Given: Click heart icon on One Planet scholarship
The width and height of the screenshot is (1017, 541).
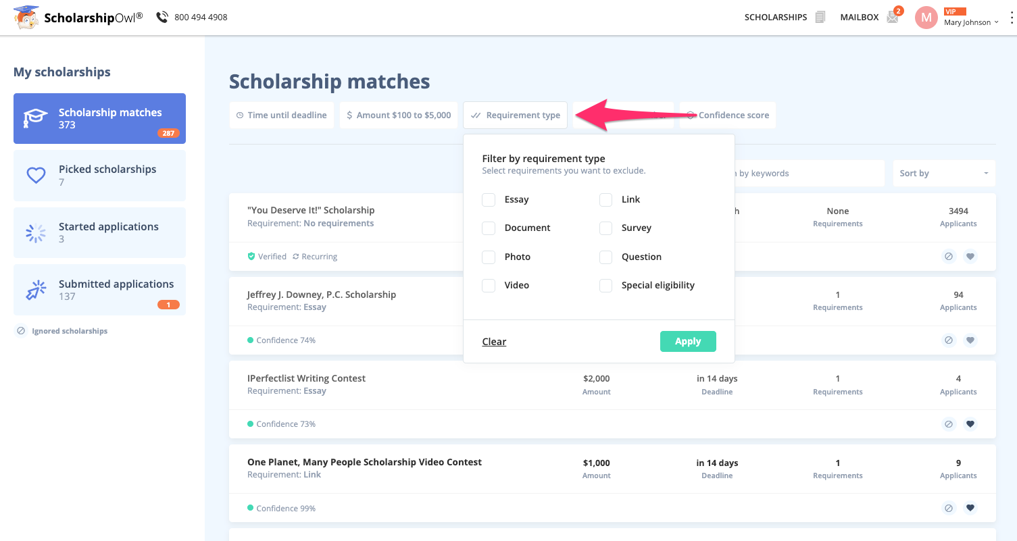Looking at the screenshot, I should pos(970,508).
